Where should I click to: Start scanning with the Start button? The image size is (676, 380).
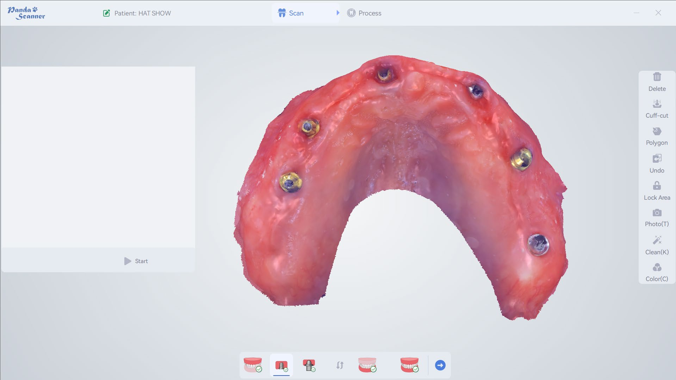pos(136,261)
